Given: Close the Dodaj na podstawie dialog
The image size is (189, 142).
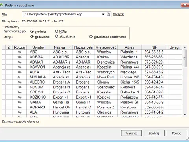Looking at the screenshot, I should coord(185,5).
